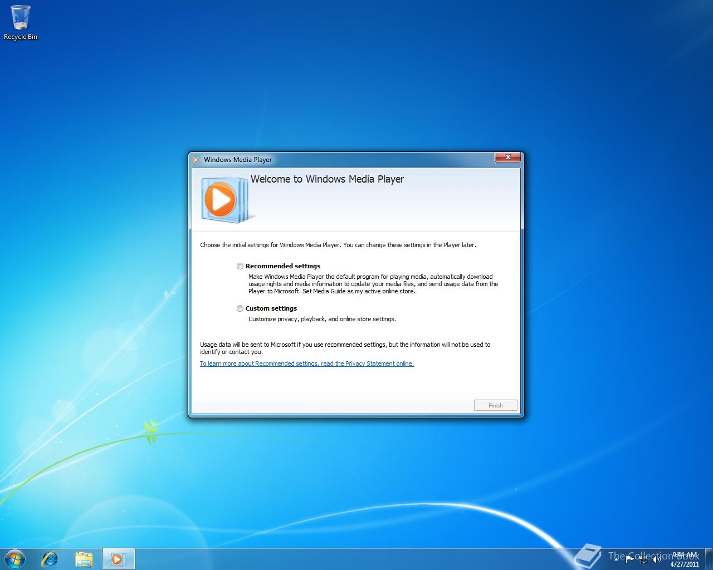713x570 pixels.
Task: Open Windows Explorer folder icon in taskbar
Action: coord(84,559)
